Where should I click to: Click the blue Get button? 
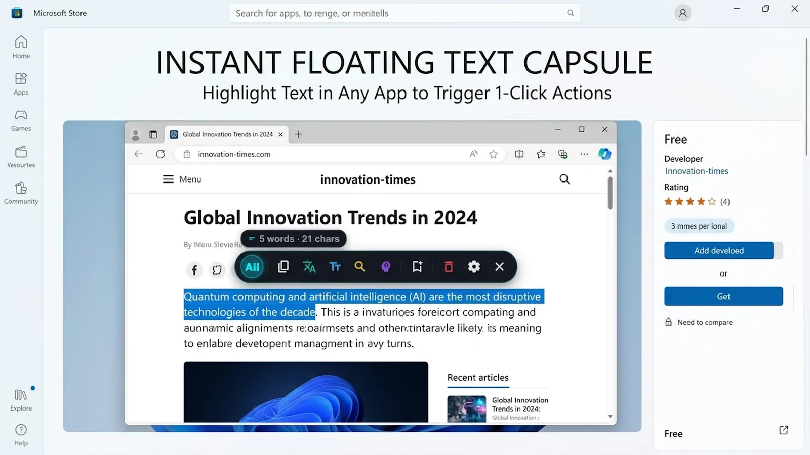pyautogui.click(x=723, y=296)
